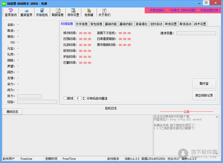Switch to the 伙伴信息 tab

(x=82, y=24)
